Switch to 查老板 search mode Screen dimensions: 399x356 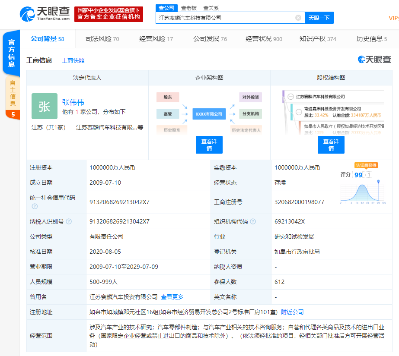(189, 8)
